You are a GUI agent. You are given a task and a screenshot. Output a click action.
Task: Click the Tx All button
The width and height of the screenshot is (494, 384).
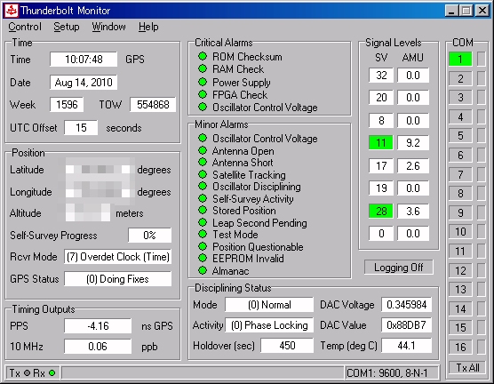[x=467, y=368]
